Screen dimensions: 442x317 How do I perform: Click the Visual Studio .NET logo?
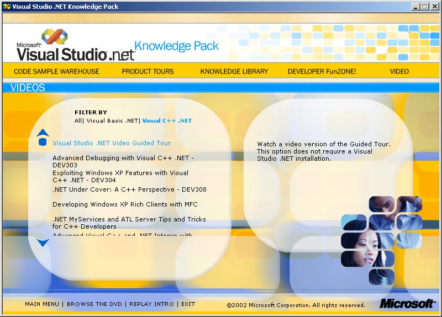[75, 45]
